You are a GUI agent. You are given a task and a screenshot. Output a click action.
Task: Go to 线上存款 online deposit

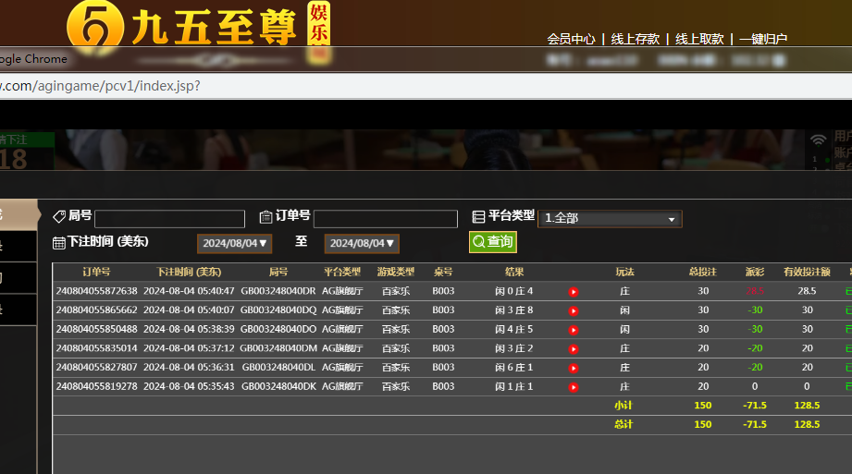coord(636,39)
